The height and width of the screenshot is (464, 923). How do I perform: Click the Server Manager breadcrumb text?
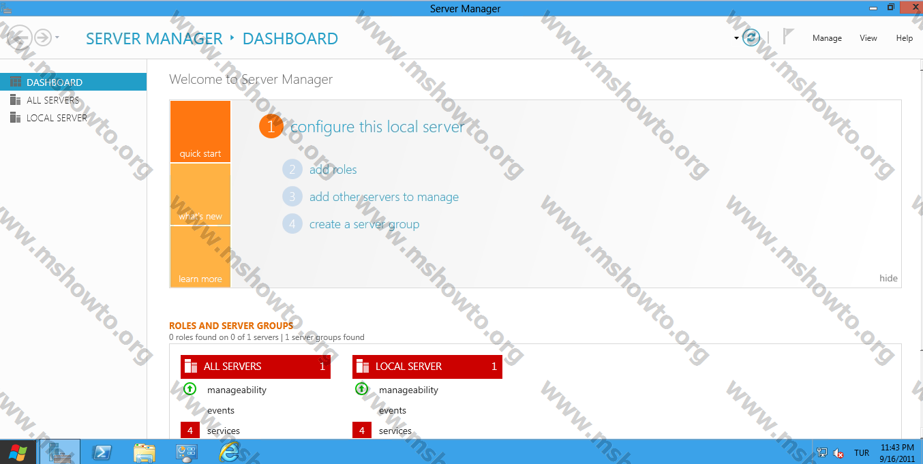coord(154,39)
